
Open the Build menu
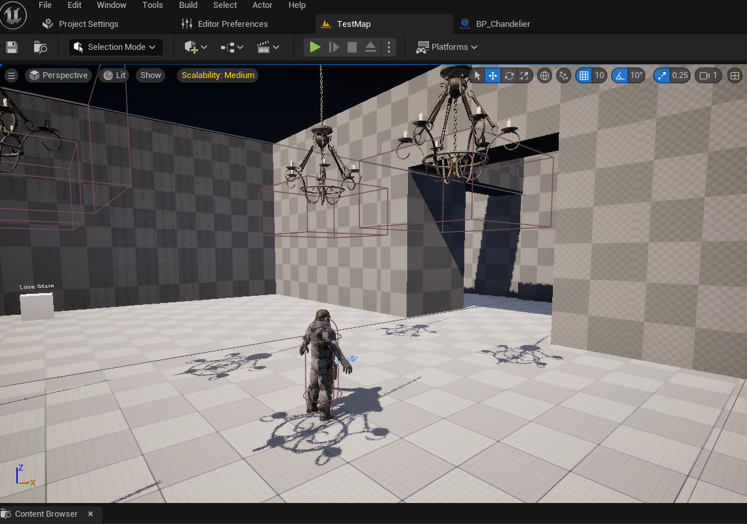pos(188,5)
